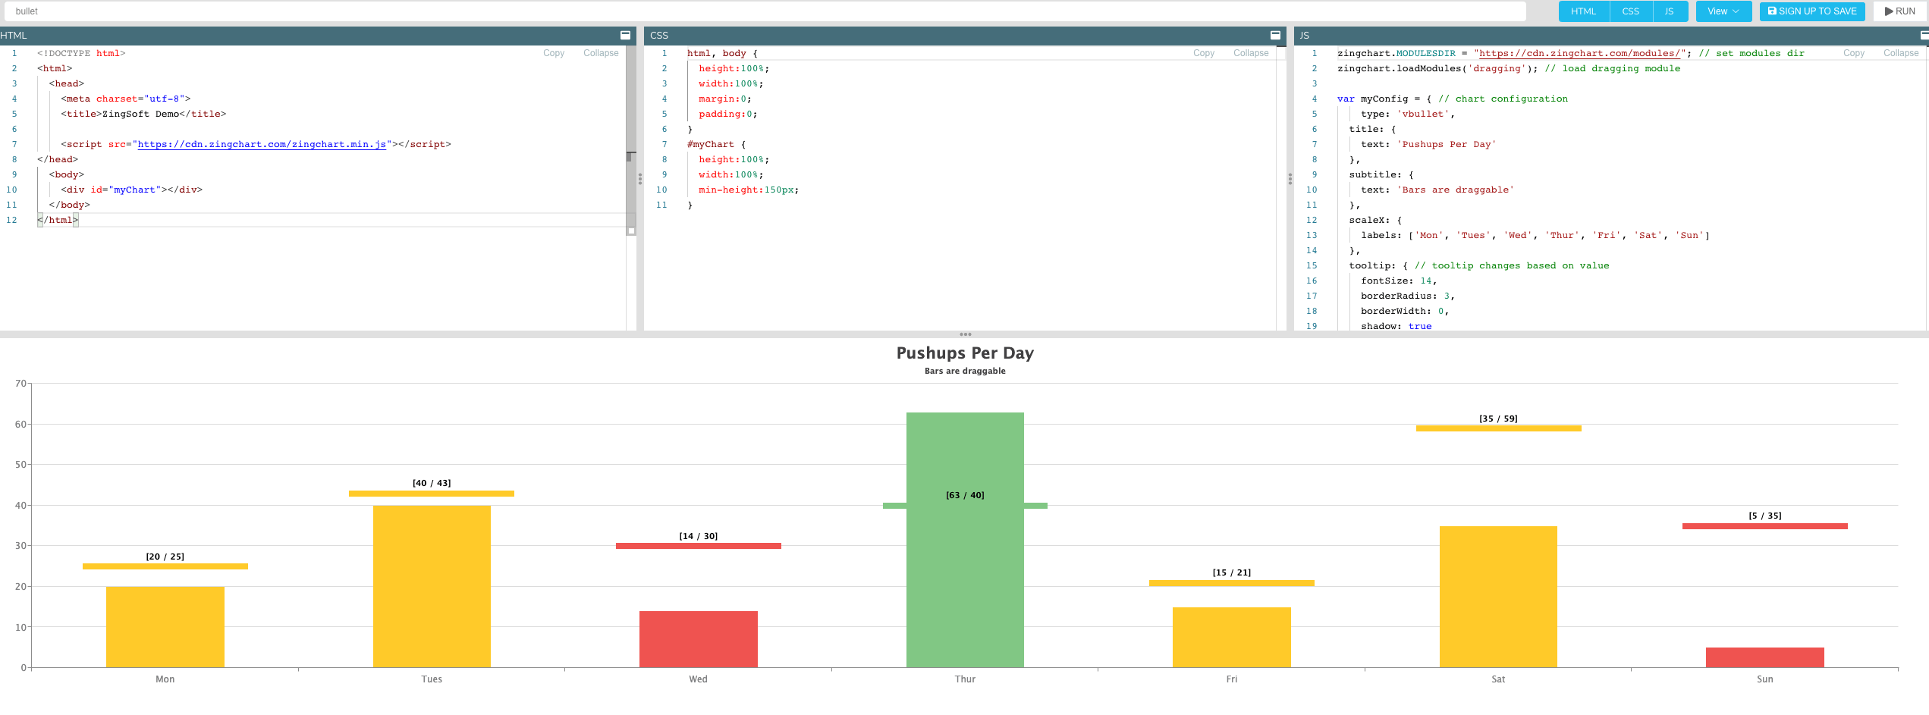Collapse the code in the CSS editor
The image size is (1929, 715).
[1250, 53]
